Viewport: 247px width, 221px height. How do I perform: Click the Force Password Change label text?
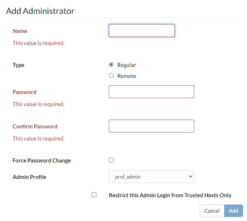[x=42, y=161]
